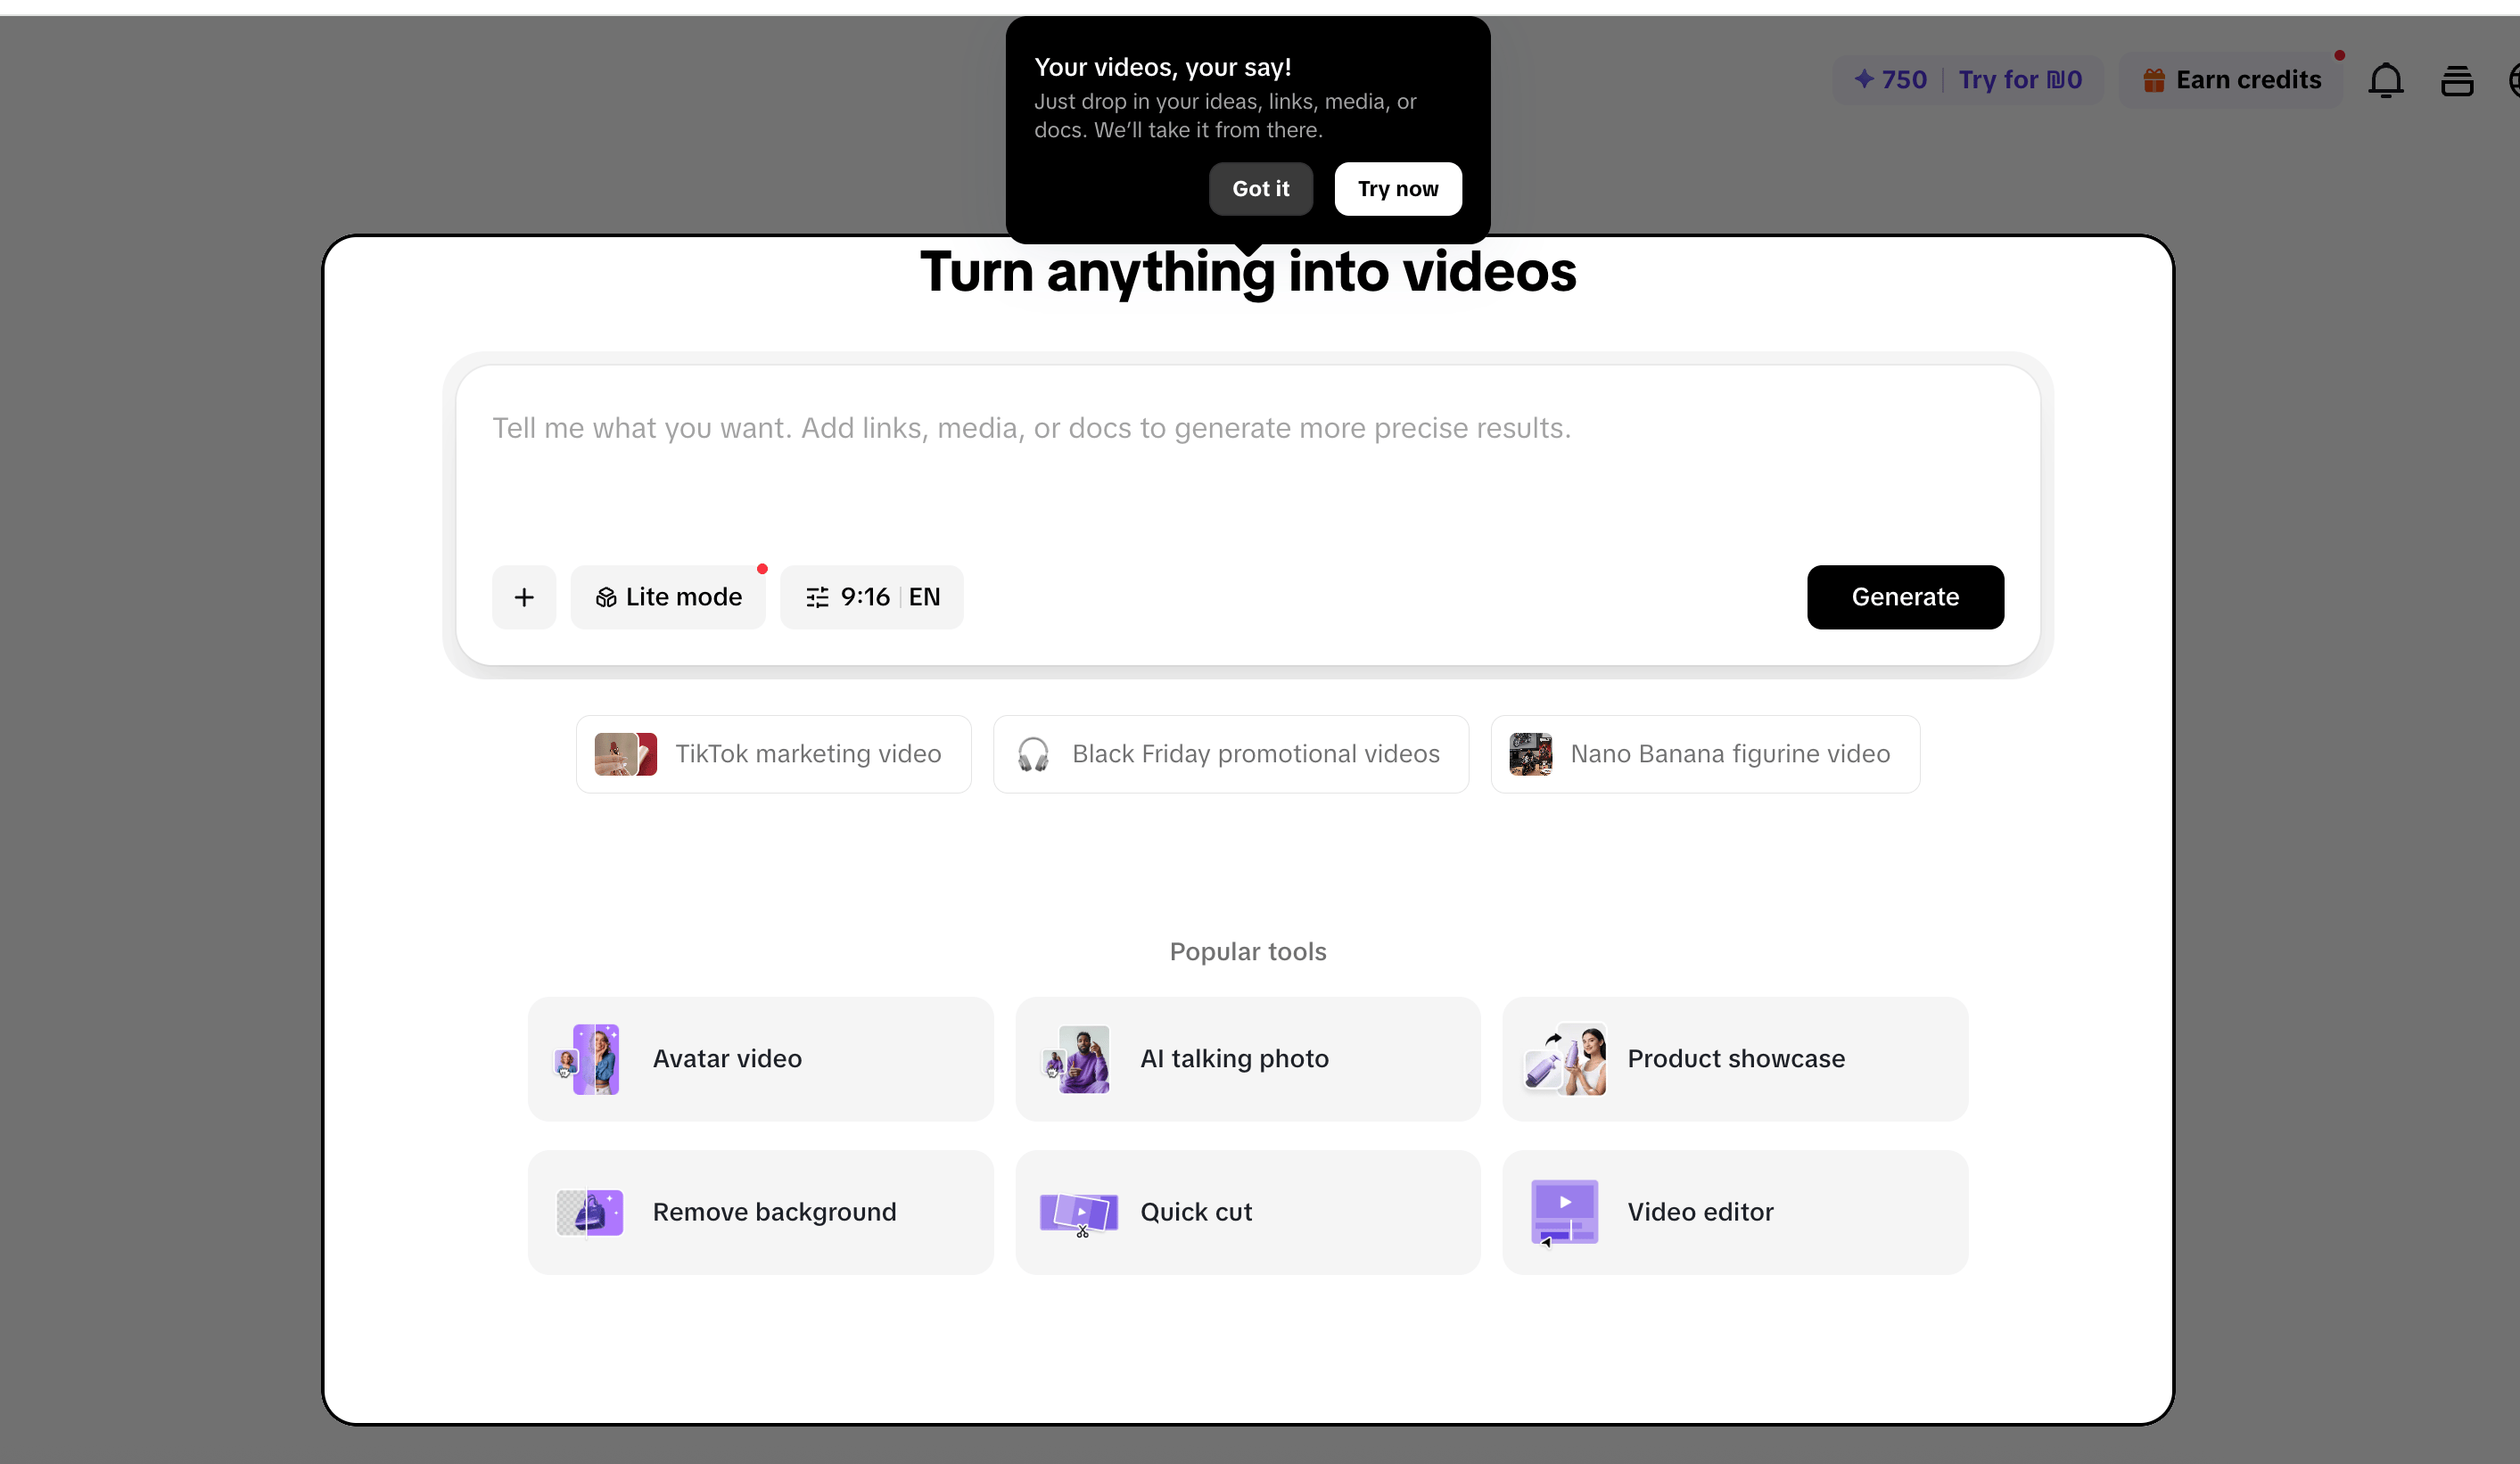Open the Video editor tool icon

1564,1212
